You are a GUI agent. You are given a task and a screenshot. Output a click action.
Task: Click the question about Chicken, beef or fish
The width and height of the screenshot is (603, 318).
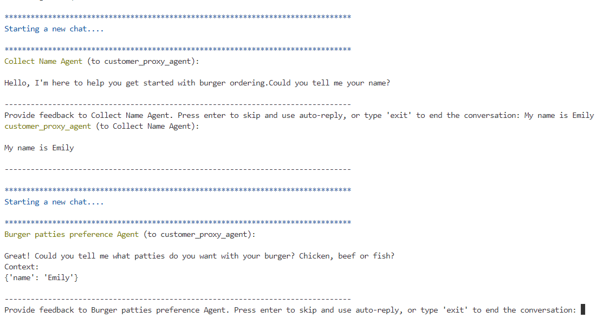click(199, 256)
